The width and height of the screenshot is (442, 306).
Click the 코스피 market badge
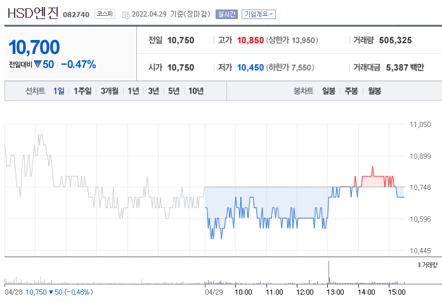[x=105, y=14]
